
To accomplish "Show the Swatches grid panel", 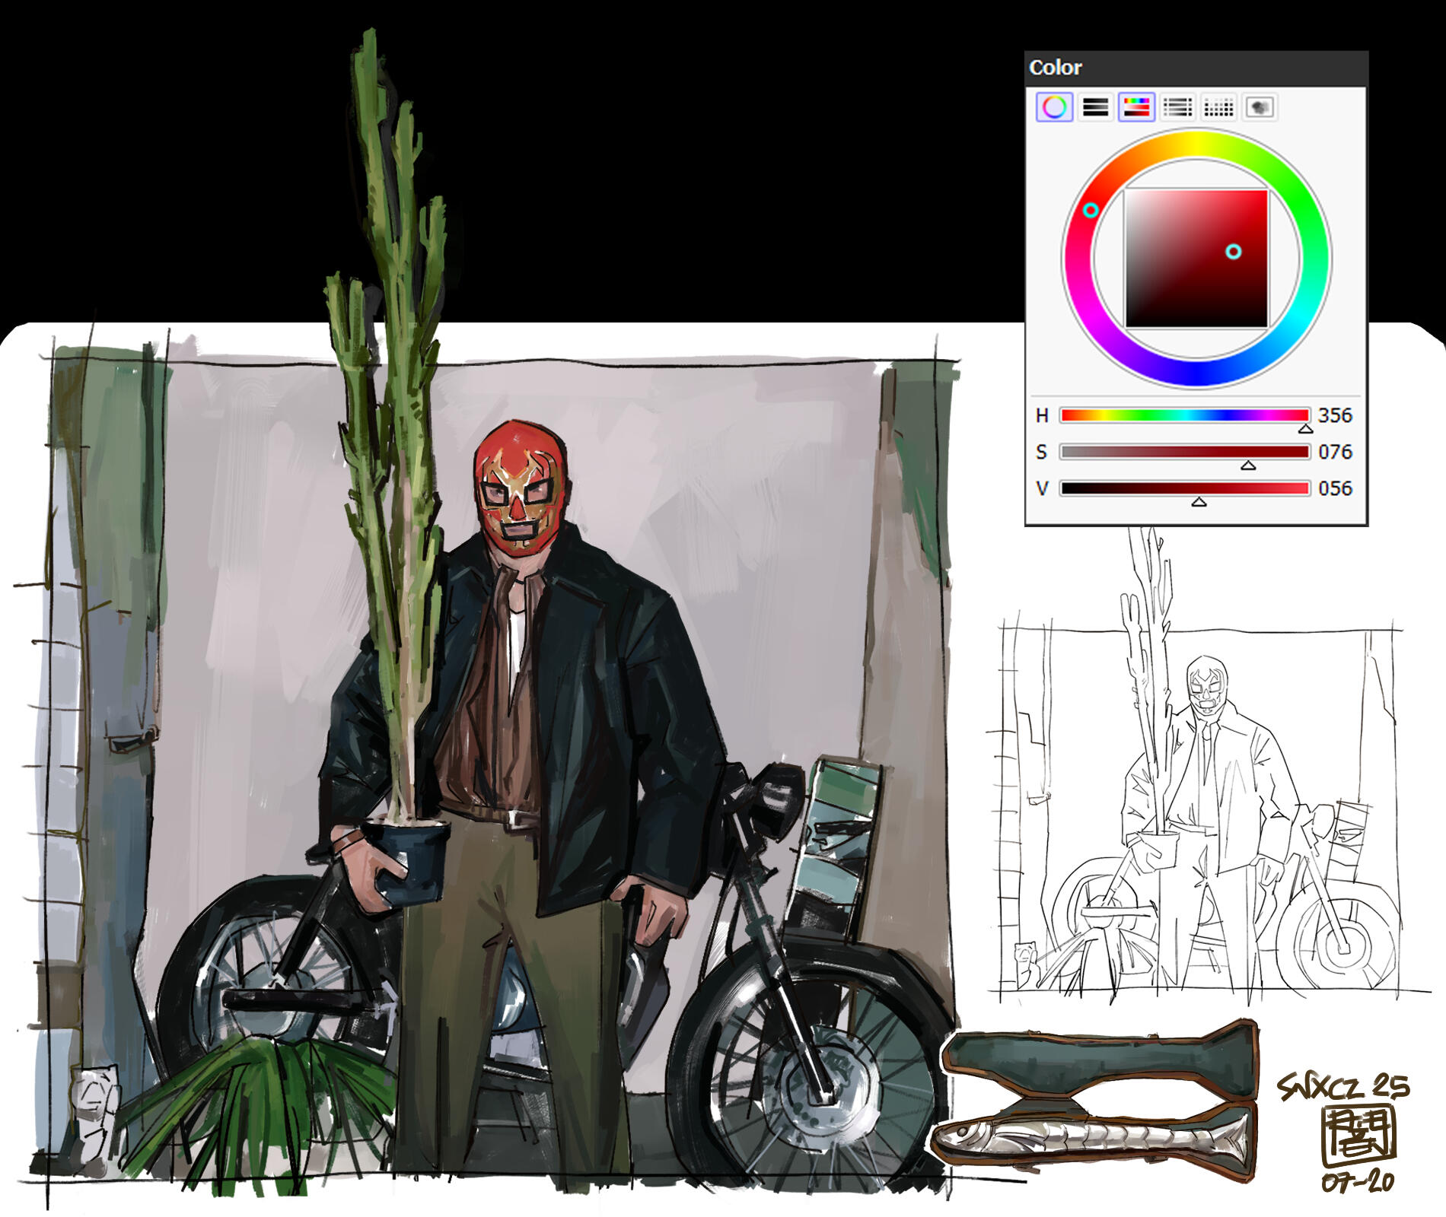I will click(1218, 107).
